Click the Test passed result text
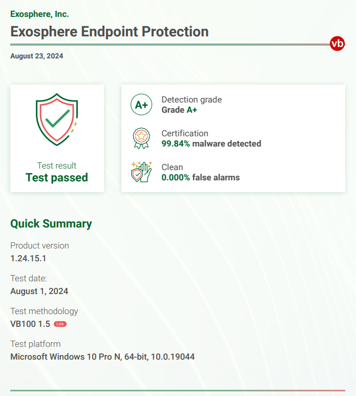Image resolution: width=356 pixels, height=396 pixels. [57, 178]
